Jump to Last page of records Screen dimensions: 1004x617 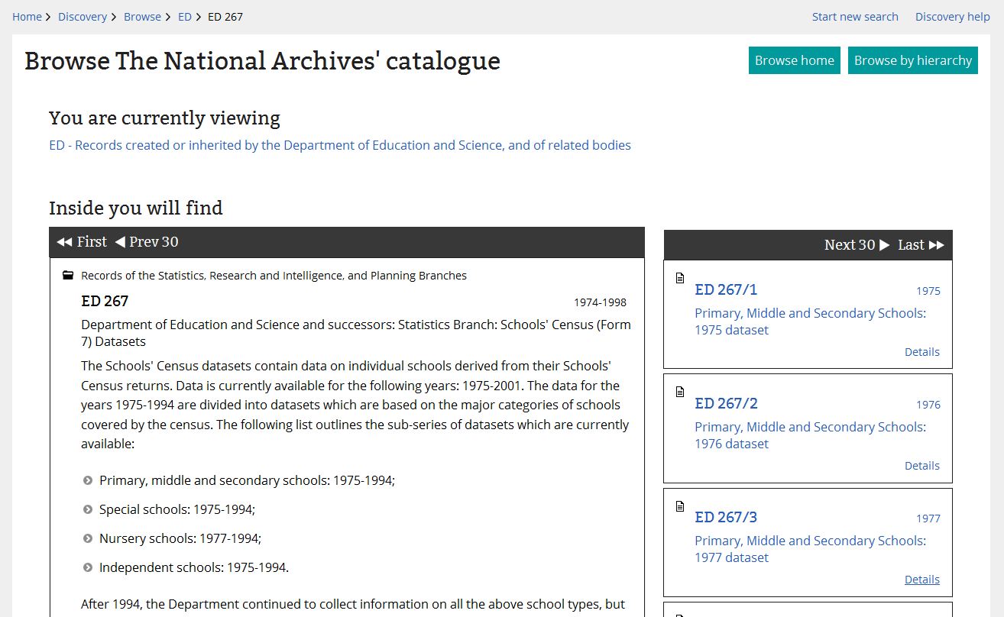click(x=921, y=245)
